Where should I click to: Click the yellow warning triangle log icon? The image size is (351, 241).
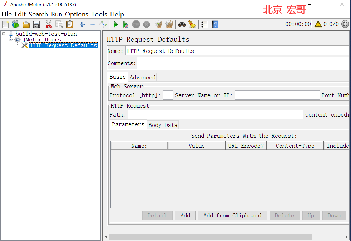click(x=318, y=24)
